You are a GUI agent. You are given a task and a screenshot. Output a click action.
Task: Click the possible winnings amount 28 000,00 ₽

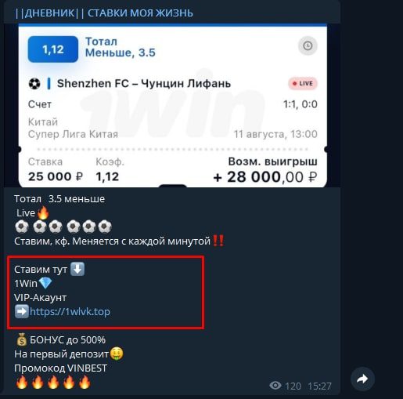tap(265, 177)
